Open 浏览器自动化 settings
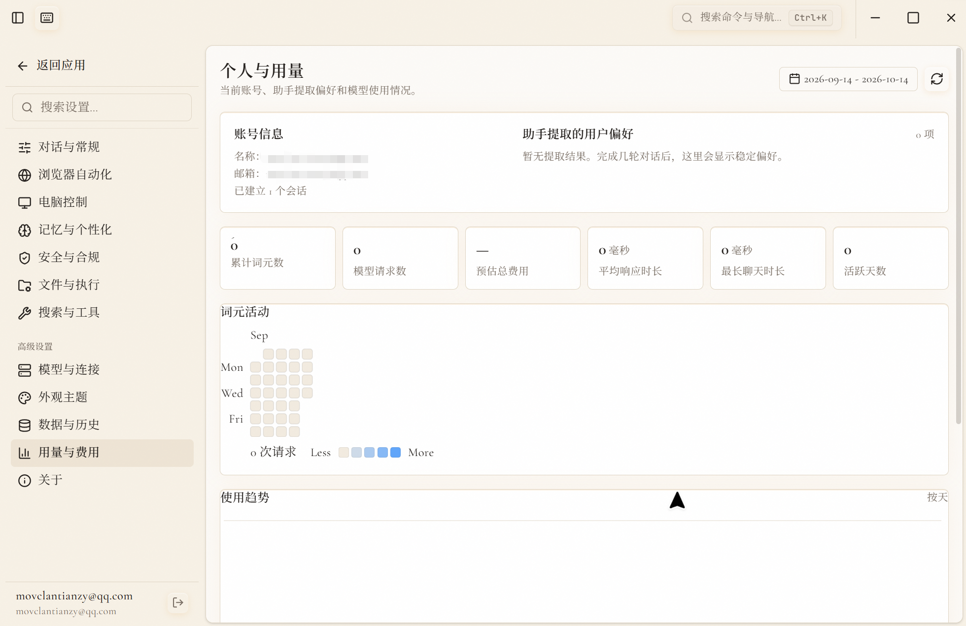The height and width of the screenshot is (626, 966). [x=102, y=174]
